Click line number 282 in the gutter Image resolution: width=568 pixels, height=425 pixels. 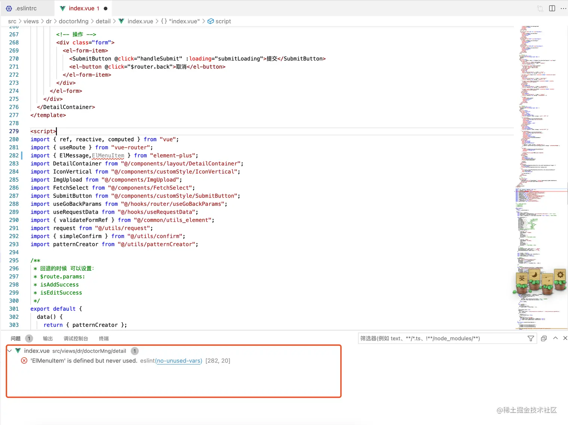14,156
